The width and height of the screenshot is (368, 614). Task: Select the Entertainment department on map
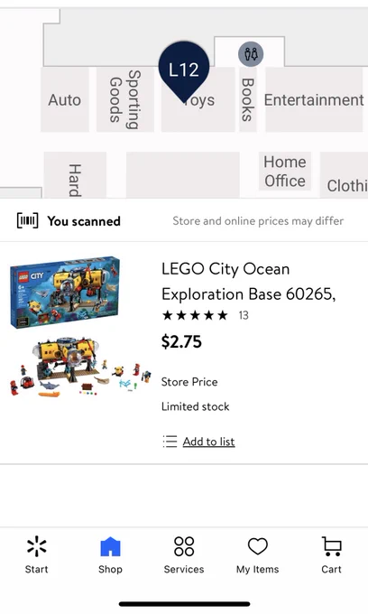pos(314,100)
